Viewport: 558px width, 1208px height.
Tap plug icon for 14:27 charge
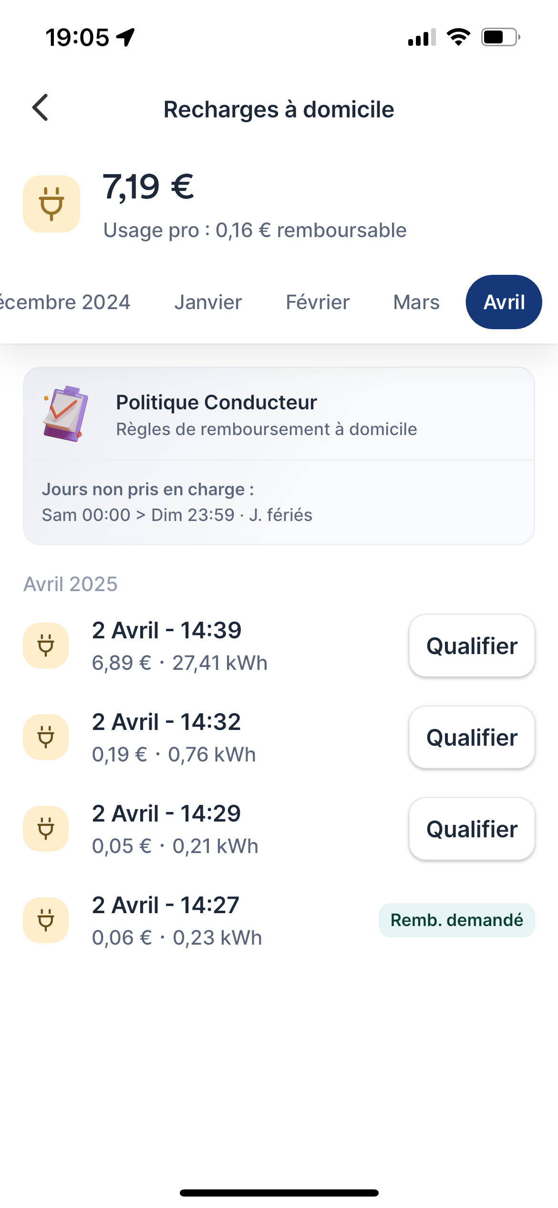pos(46,920)
